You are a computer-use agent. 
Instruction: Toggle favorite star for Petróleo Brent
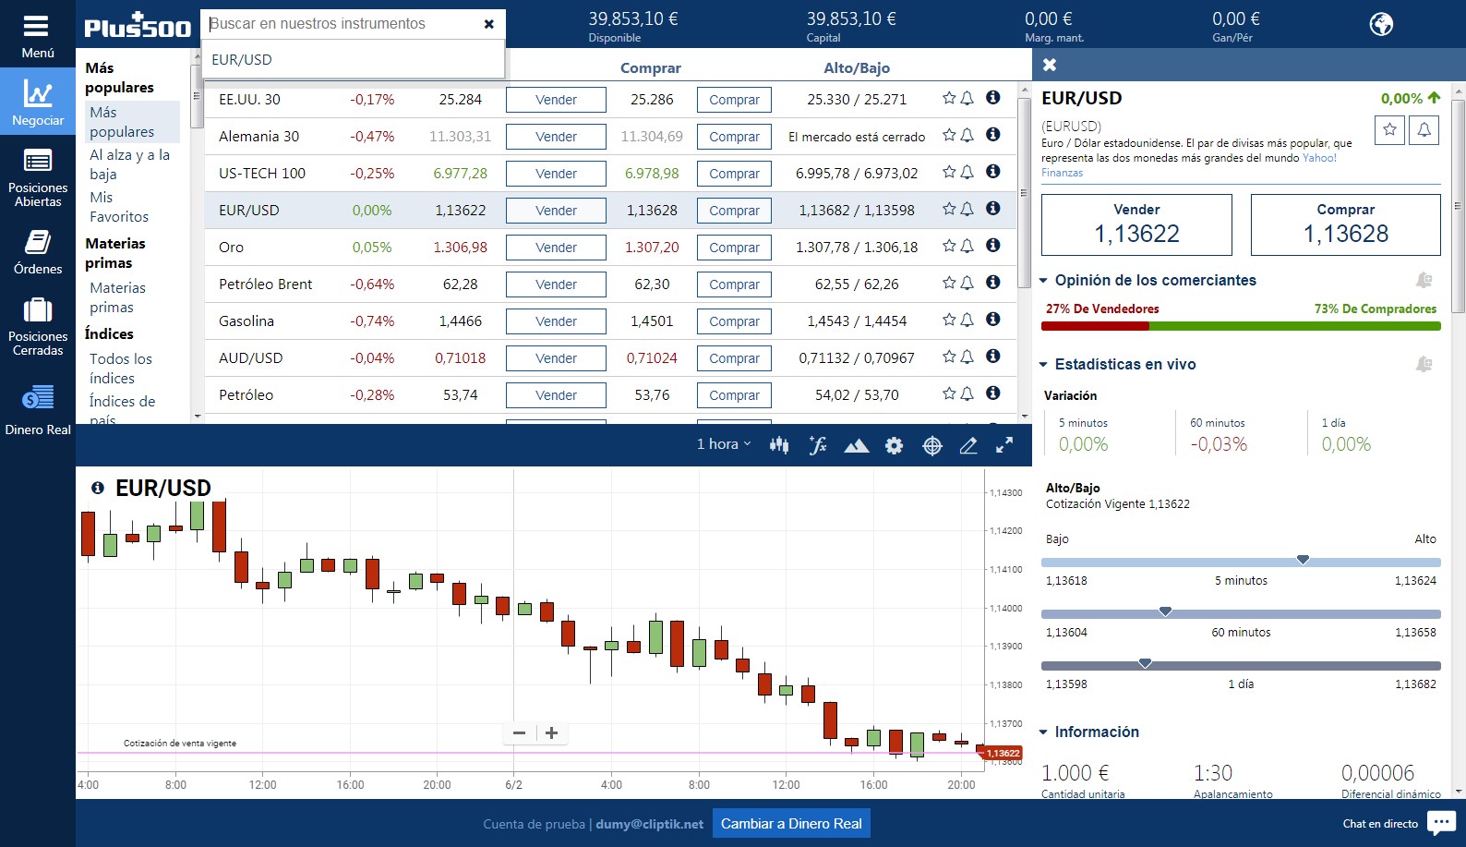point(949,283)
